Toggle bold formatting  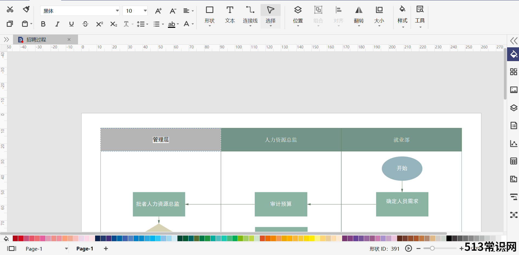[x=43, y=24]
